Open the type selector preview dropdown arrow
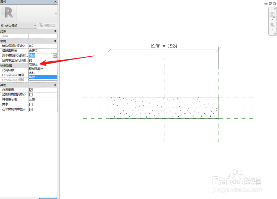The height and width of the screenshot is (199, 277). 56,14
